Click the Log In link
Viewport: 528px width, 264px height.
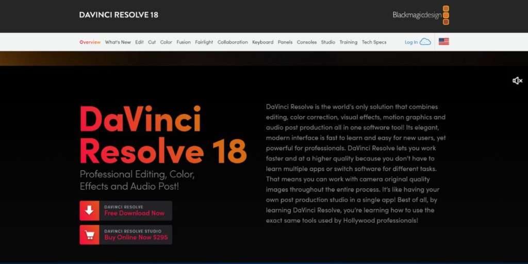[411, 42]
